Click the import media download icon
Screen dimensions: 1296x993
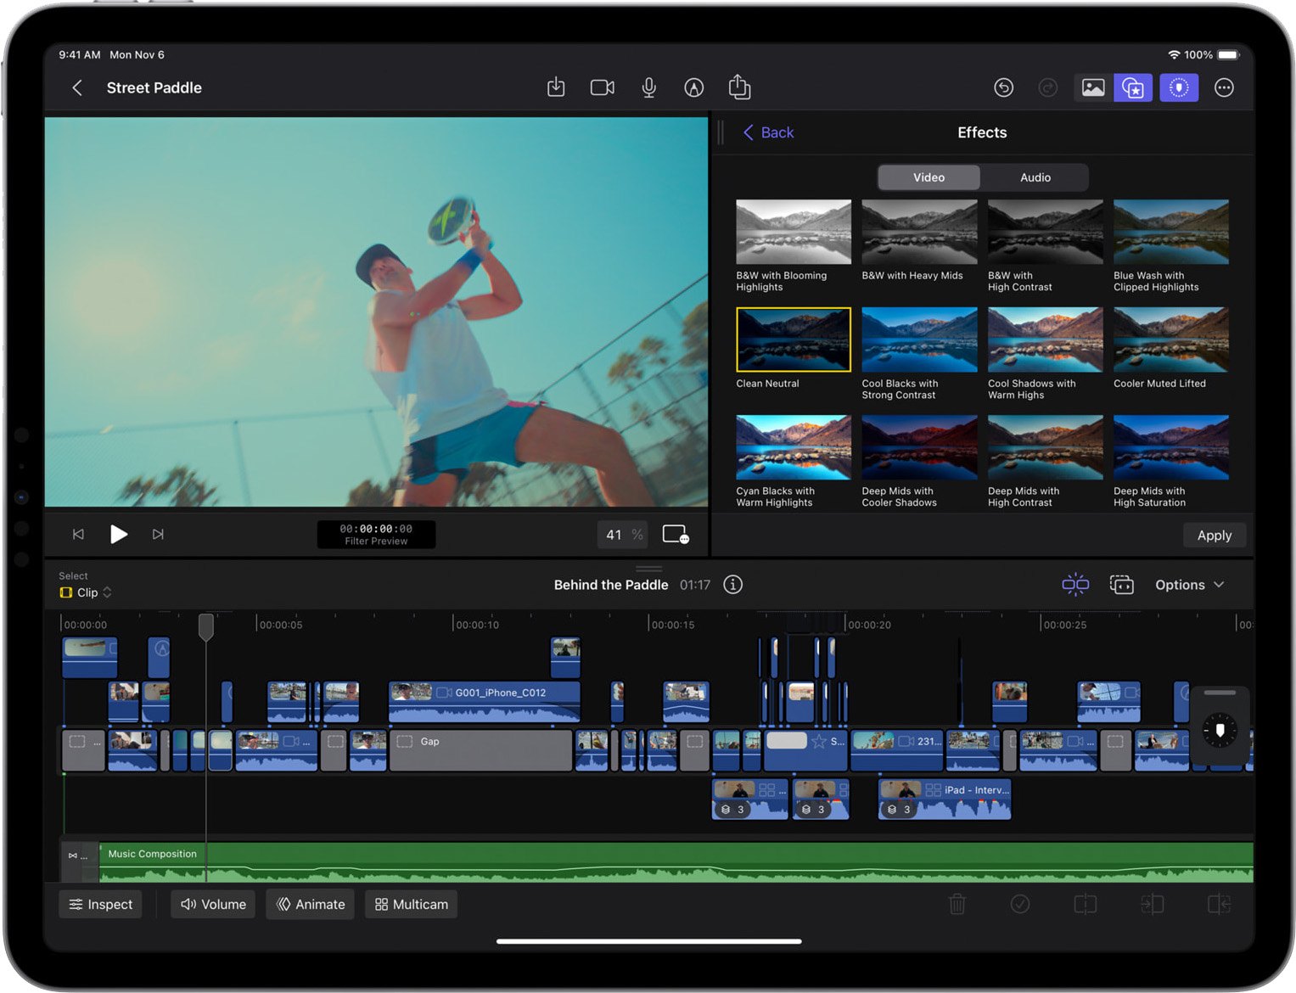[x=556, y=87]
